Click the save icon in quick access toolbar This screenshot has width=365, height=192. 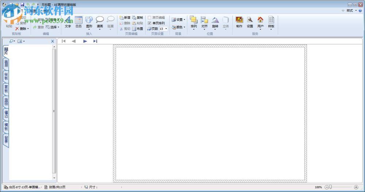tap(22, 5)
